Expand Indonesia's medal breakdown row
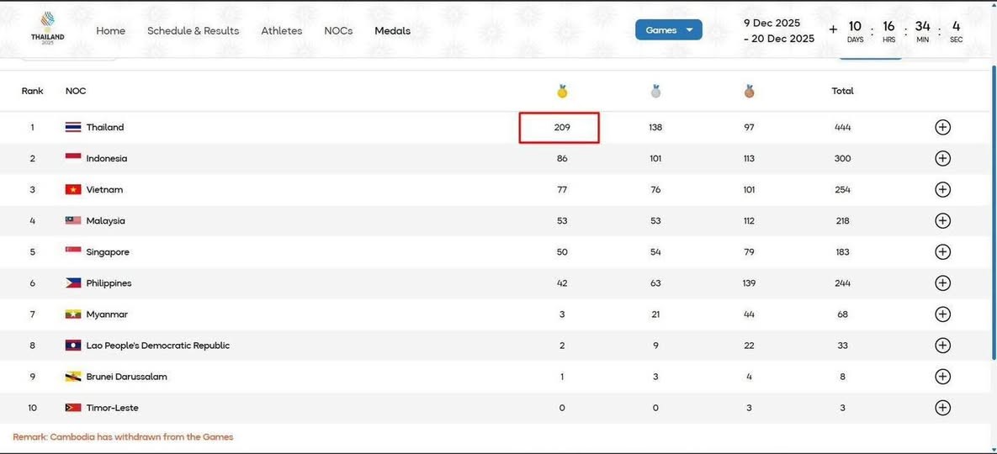 coord(942,159)
